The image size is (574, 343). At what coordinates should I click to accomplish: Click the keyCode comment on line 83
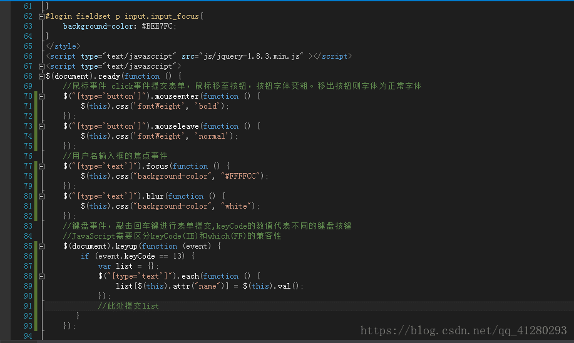(x=207, y=226)
